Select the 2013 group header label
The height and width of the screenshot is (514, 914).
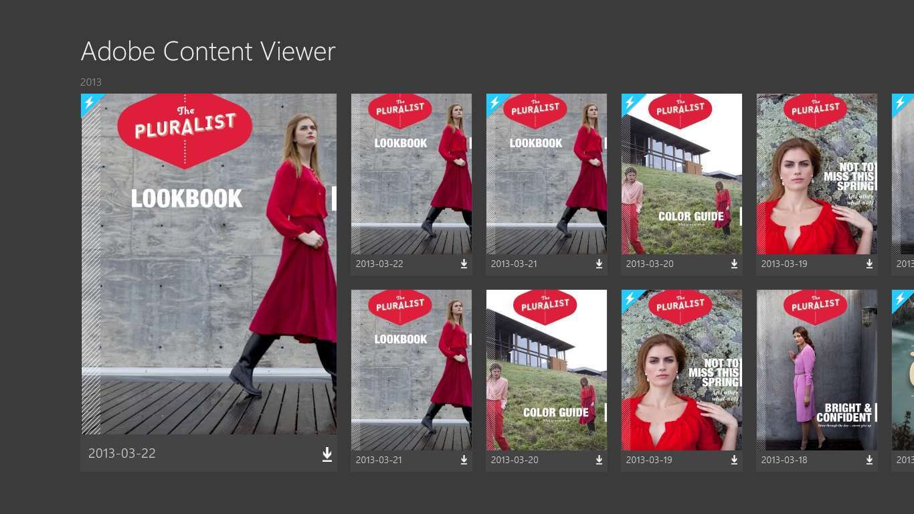point(91,82)
